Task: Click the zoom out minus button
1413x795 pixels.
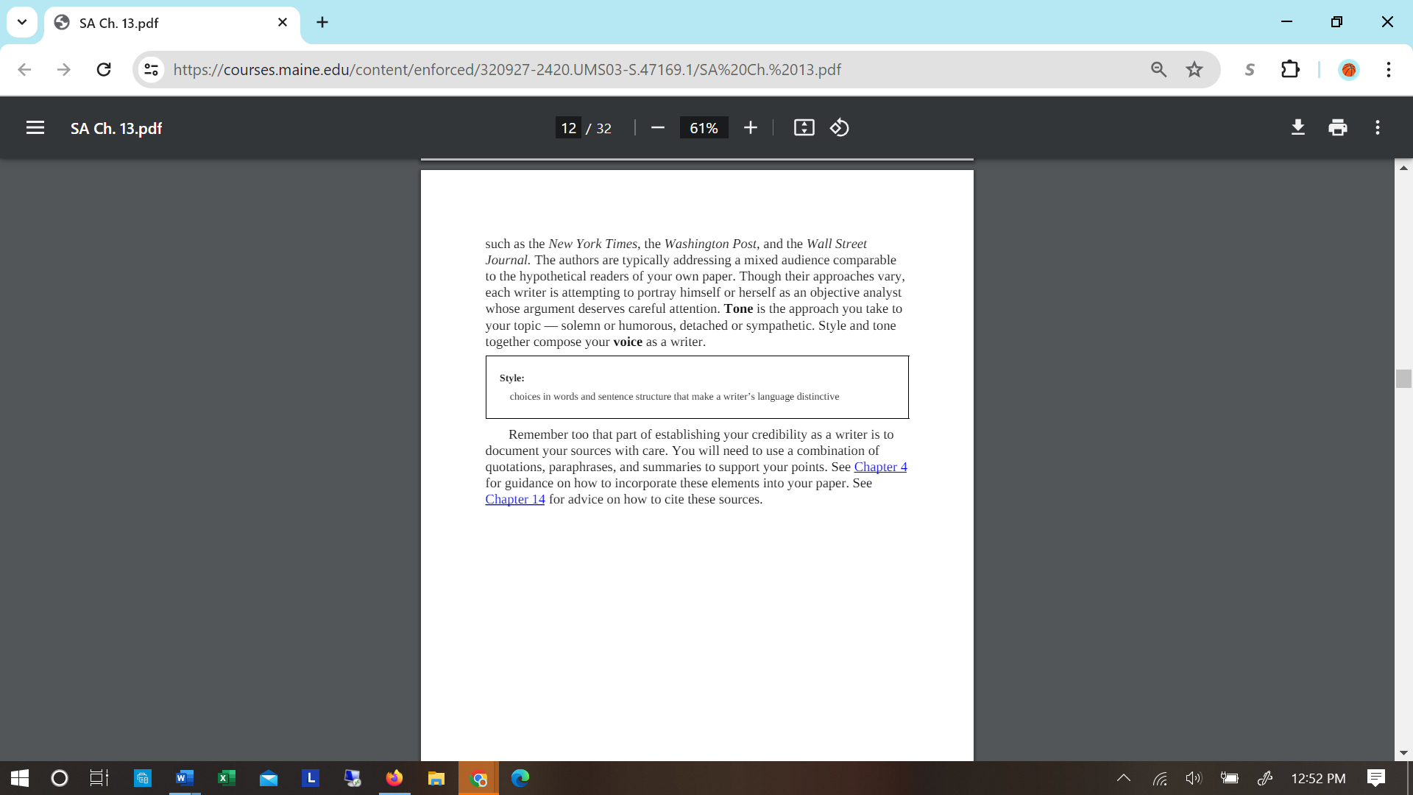Action: point(658,128)
